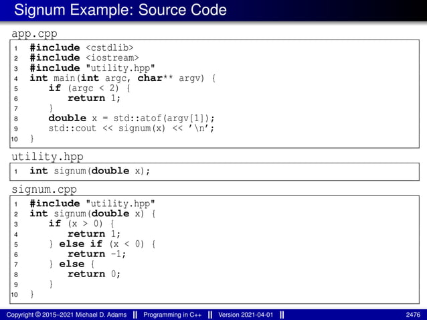This screenshot has height=320, width=427.
Task: Click the "} else {" line in signum.cpp
Action: (x=72, y=264)
